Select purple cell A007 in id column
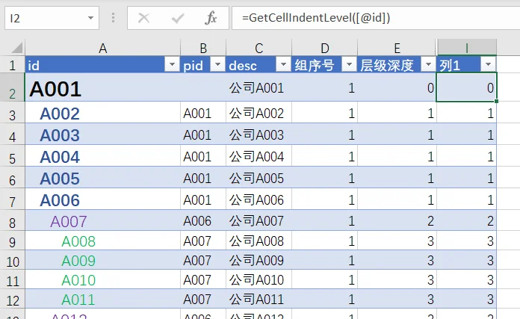This screenshot has height=319, width=520. pyautogui.click(x=103, y=220)
